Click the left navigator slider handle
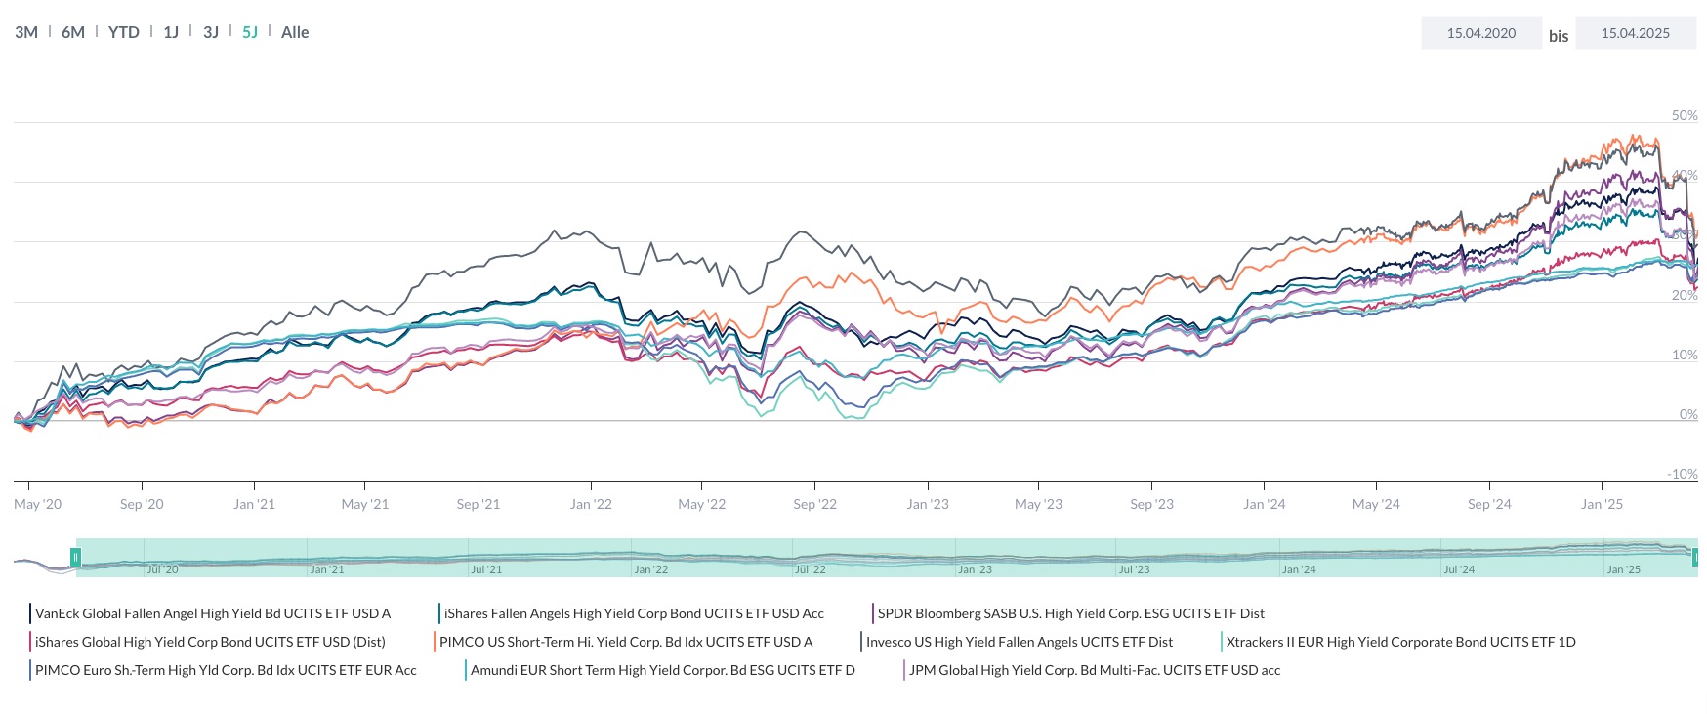 (77, 557)
